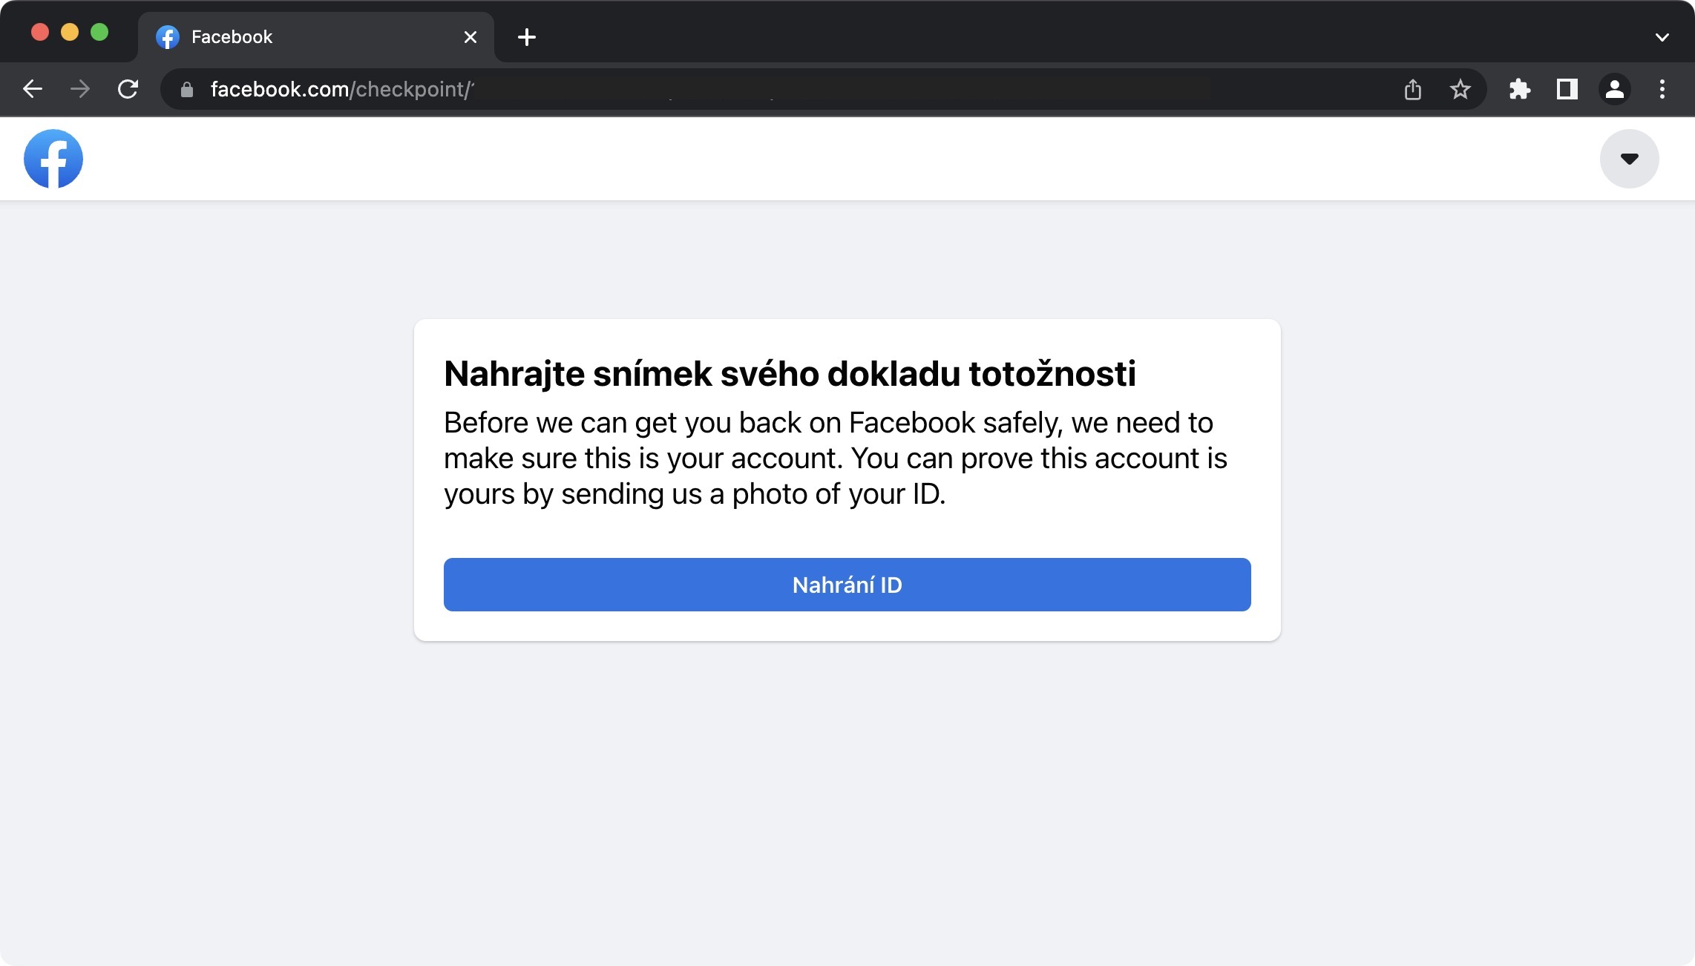
Task: Click the green macOS fullscreen button
Action: pos(99,33)
